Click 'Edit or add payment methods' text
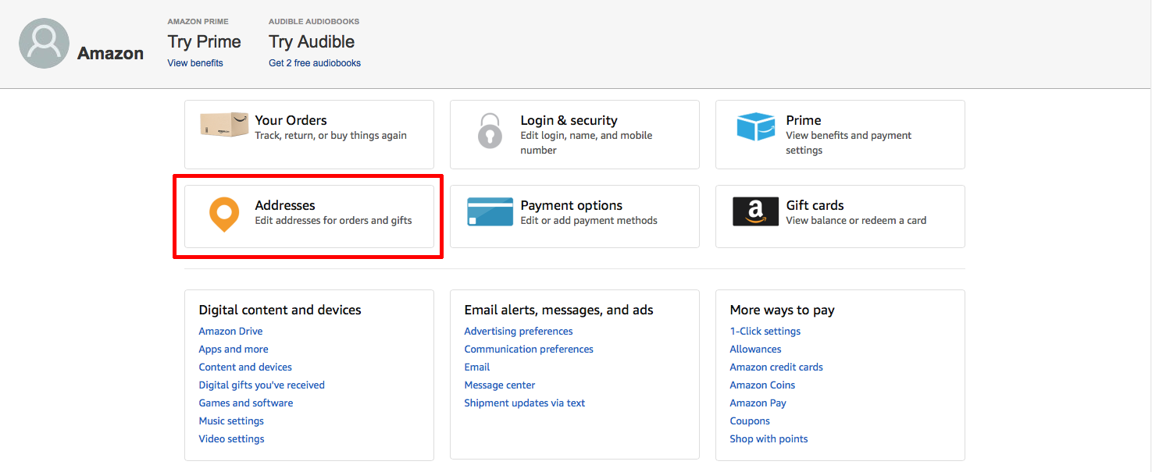 point(589,221)
